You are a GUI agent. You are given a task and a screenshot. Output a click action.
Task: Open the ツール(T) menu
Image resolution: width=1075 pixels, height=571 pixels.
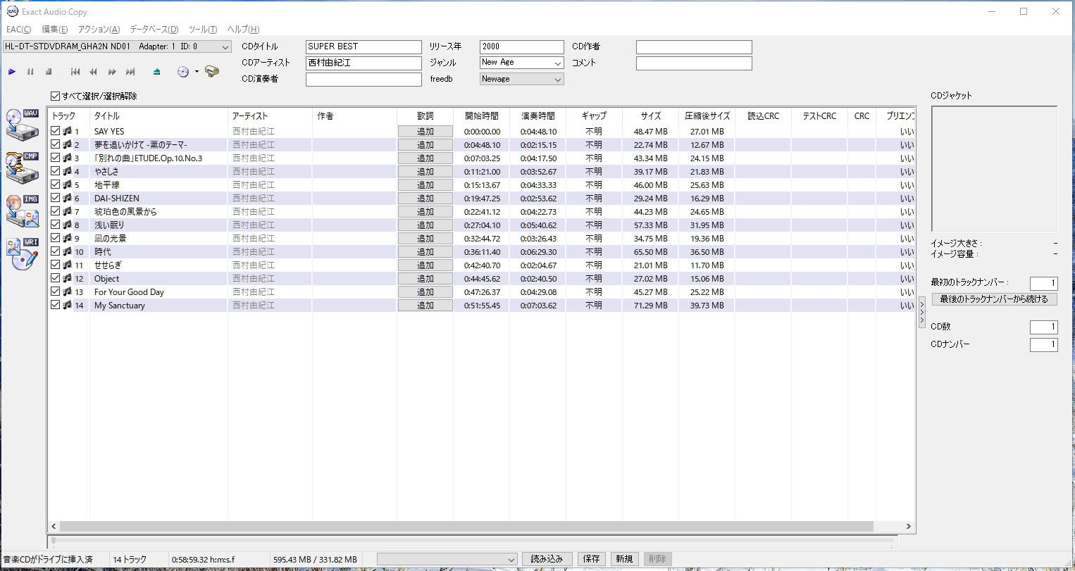click(203, 30)
